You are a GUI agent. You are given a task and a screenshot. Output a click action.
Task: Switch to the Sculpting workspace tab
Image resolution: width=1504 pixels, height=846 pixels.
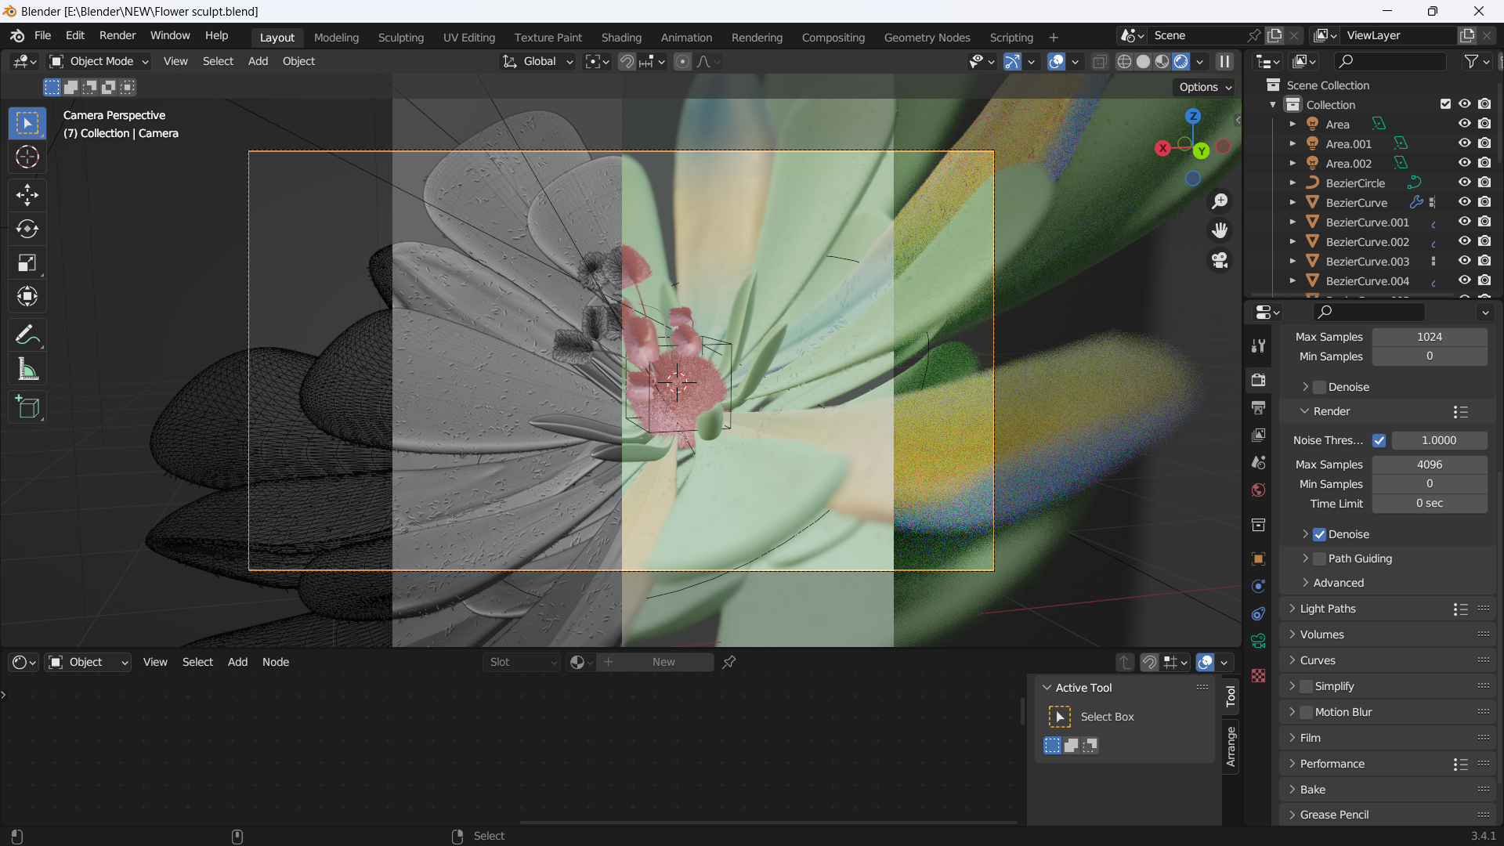[400, 37]
